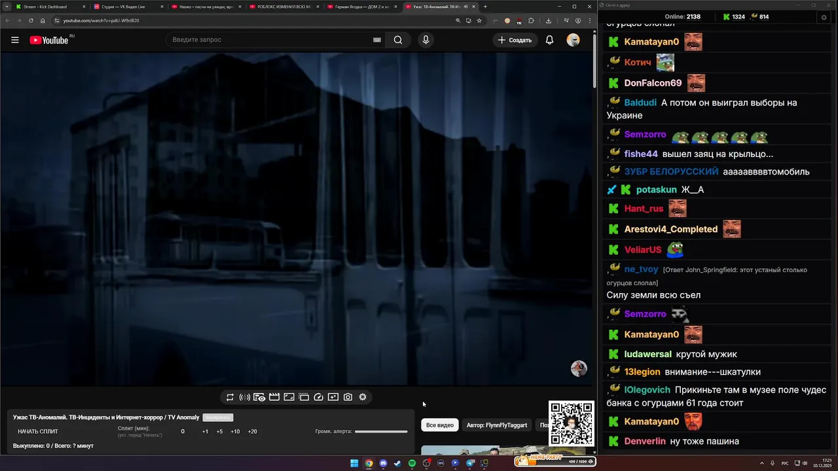The width and height of the screenshot is (838, 471).
Task: Open a new browser tab
Action: tap(485, 7)
